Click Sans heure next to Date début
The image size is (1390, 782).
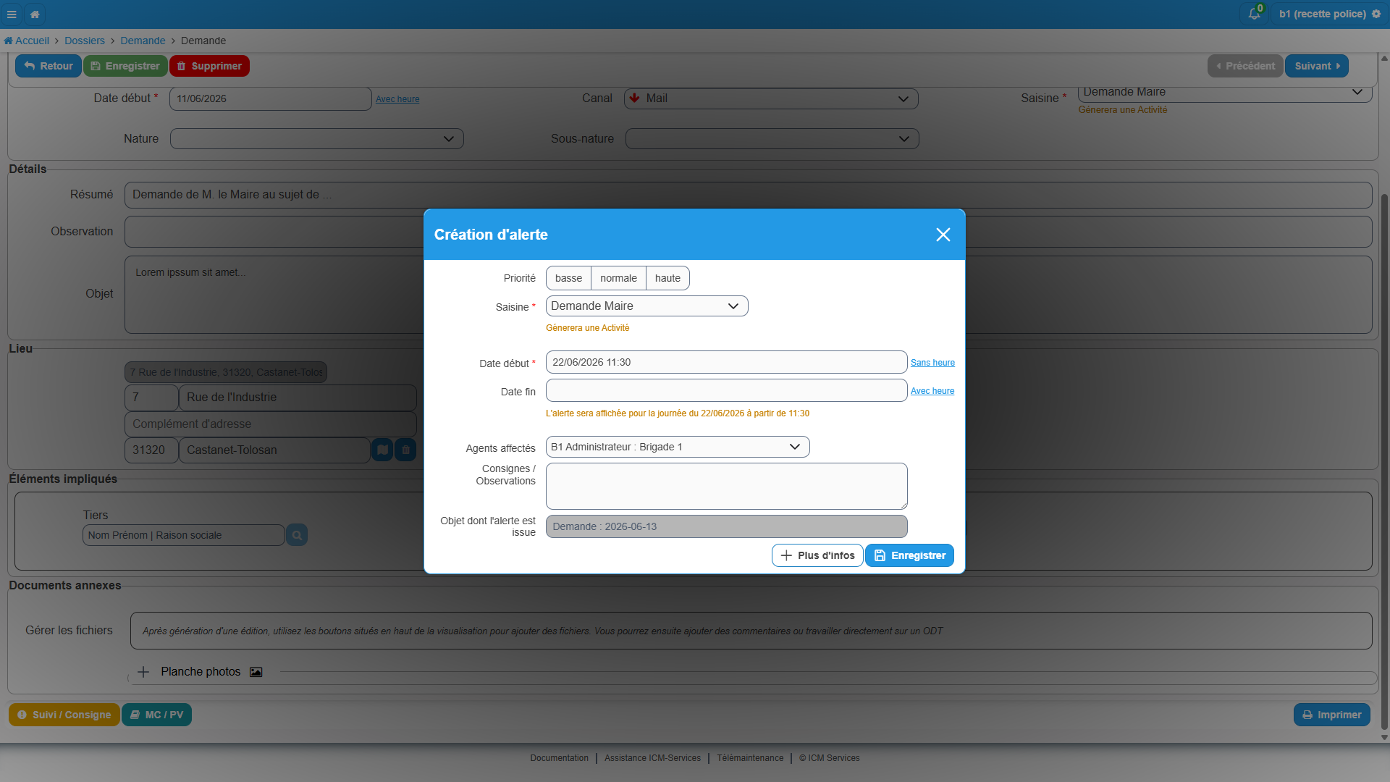click(x=932, y=363)
